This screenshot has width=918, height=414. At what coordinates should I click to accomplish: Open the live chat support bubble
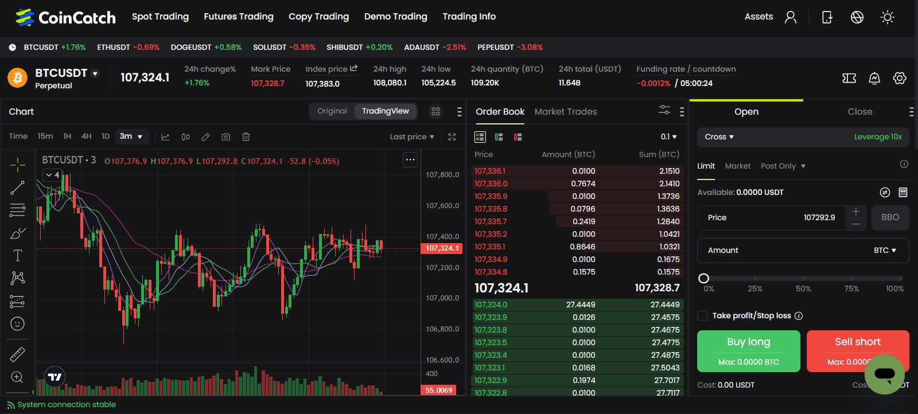tap(885, 374)
